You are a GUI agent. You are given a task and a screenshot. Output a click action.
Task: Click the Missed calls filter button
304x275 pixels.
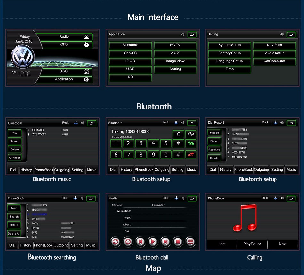click(214, 133)
